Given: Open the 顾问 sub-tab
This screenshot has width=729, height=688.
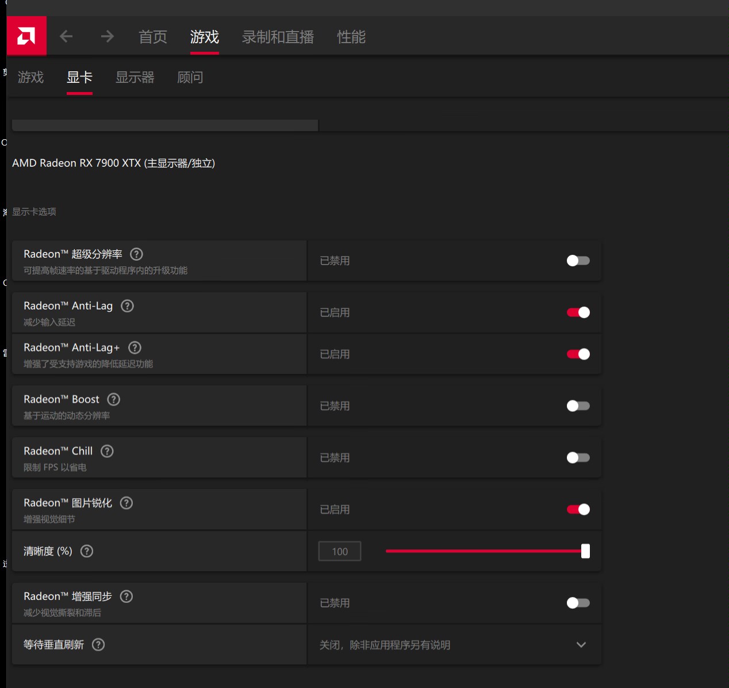Looking at the screenshot, I should (x=190, y=77).
